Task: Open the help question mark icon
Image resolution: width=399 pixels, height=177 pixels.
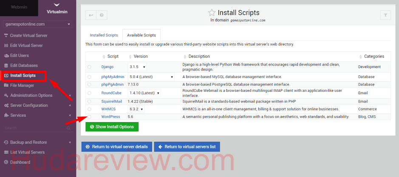Action: 102,15
